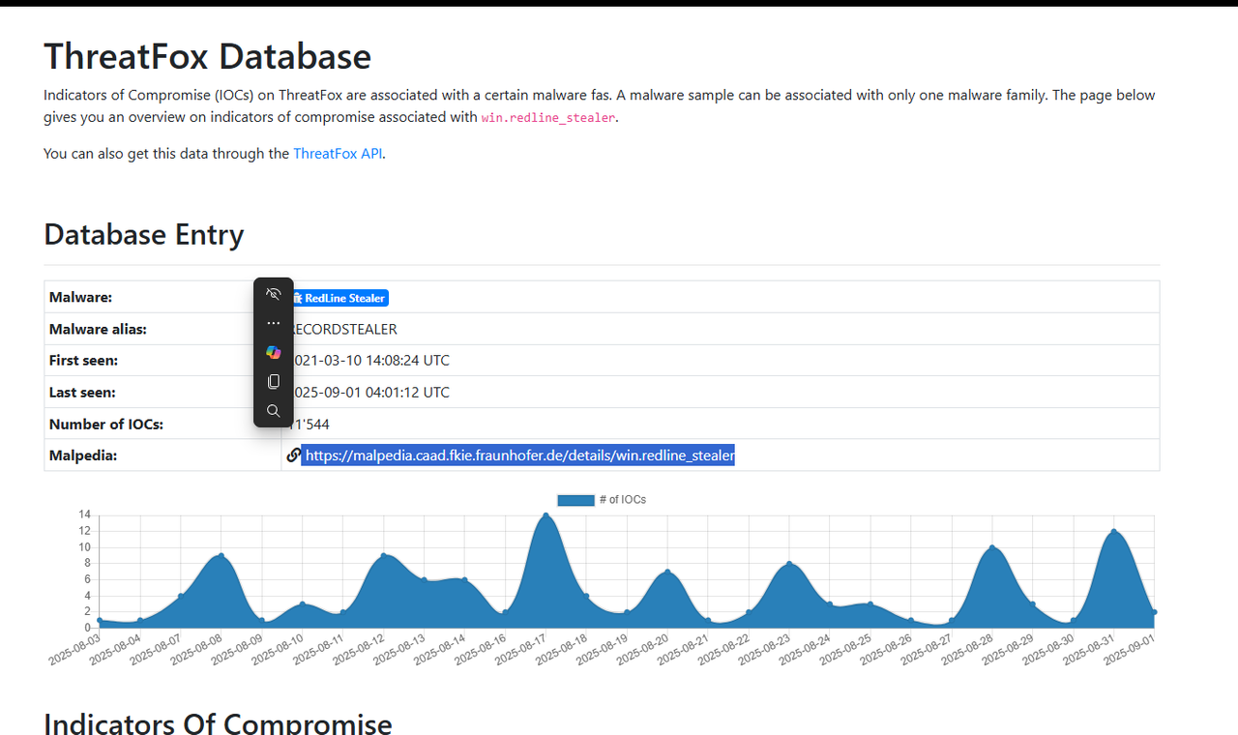The width and height of the screenshot is (1238, 735).
Task: Click the 2025-08-28 data point on chart
Action: coord(992,548)
